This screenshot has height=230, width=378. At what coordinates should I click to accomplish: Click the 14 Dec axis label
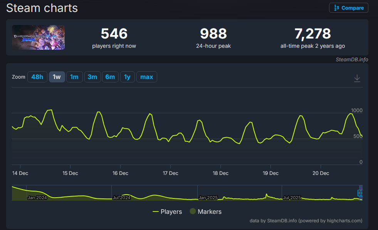click(x=20, y=173)
